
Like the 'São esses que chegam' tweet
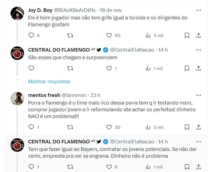[x=109, y=68]
